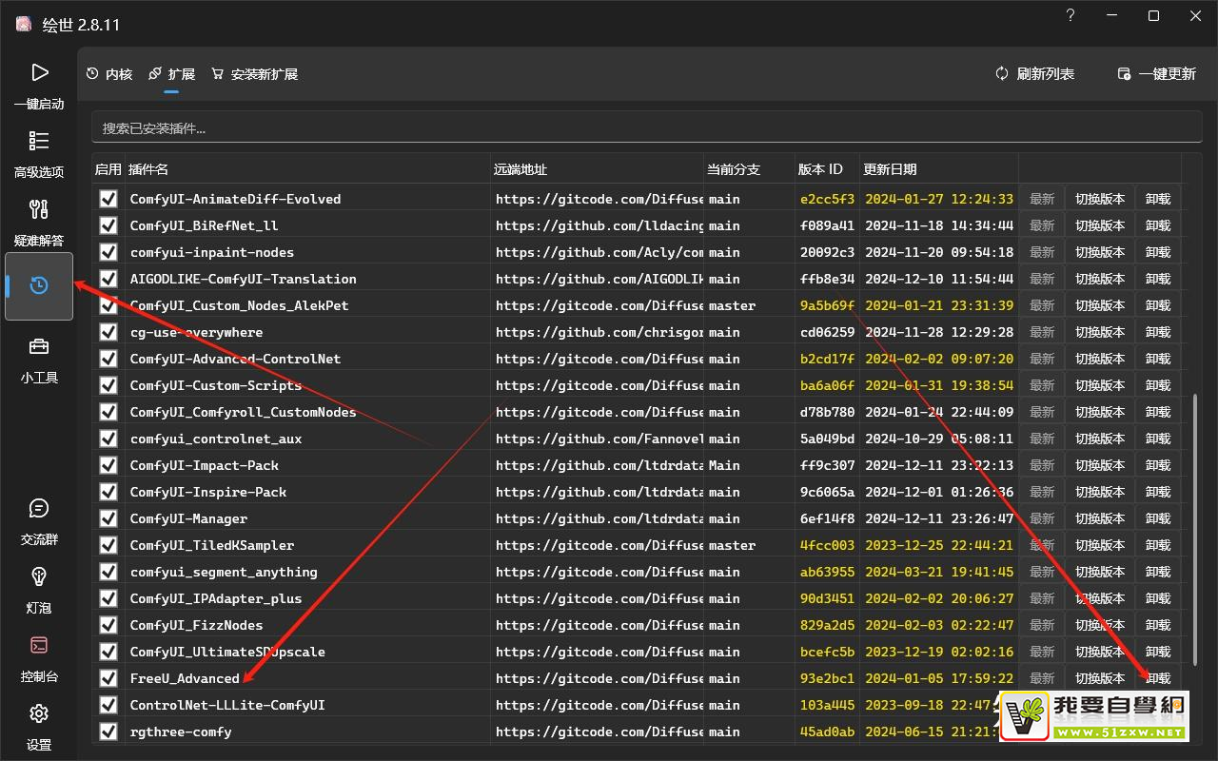Switch to the 安装新扩展 tab
1218x761 pixels.
pos(254,74)
